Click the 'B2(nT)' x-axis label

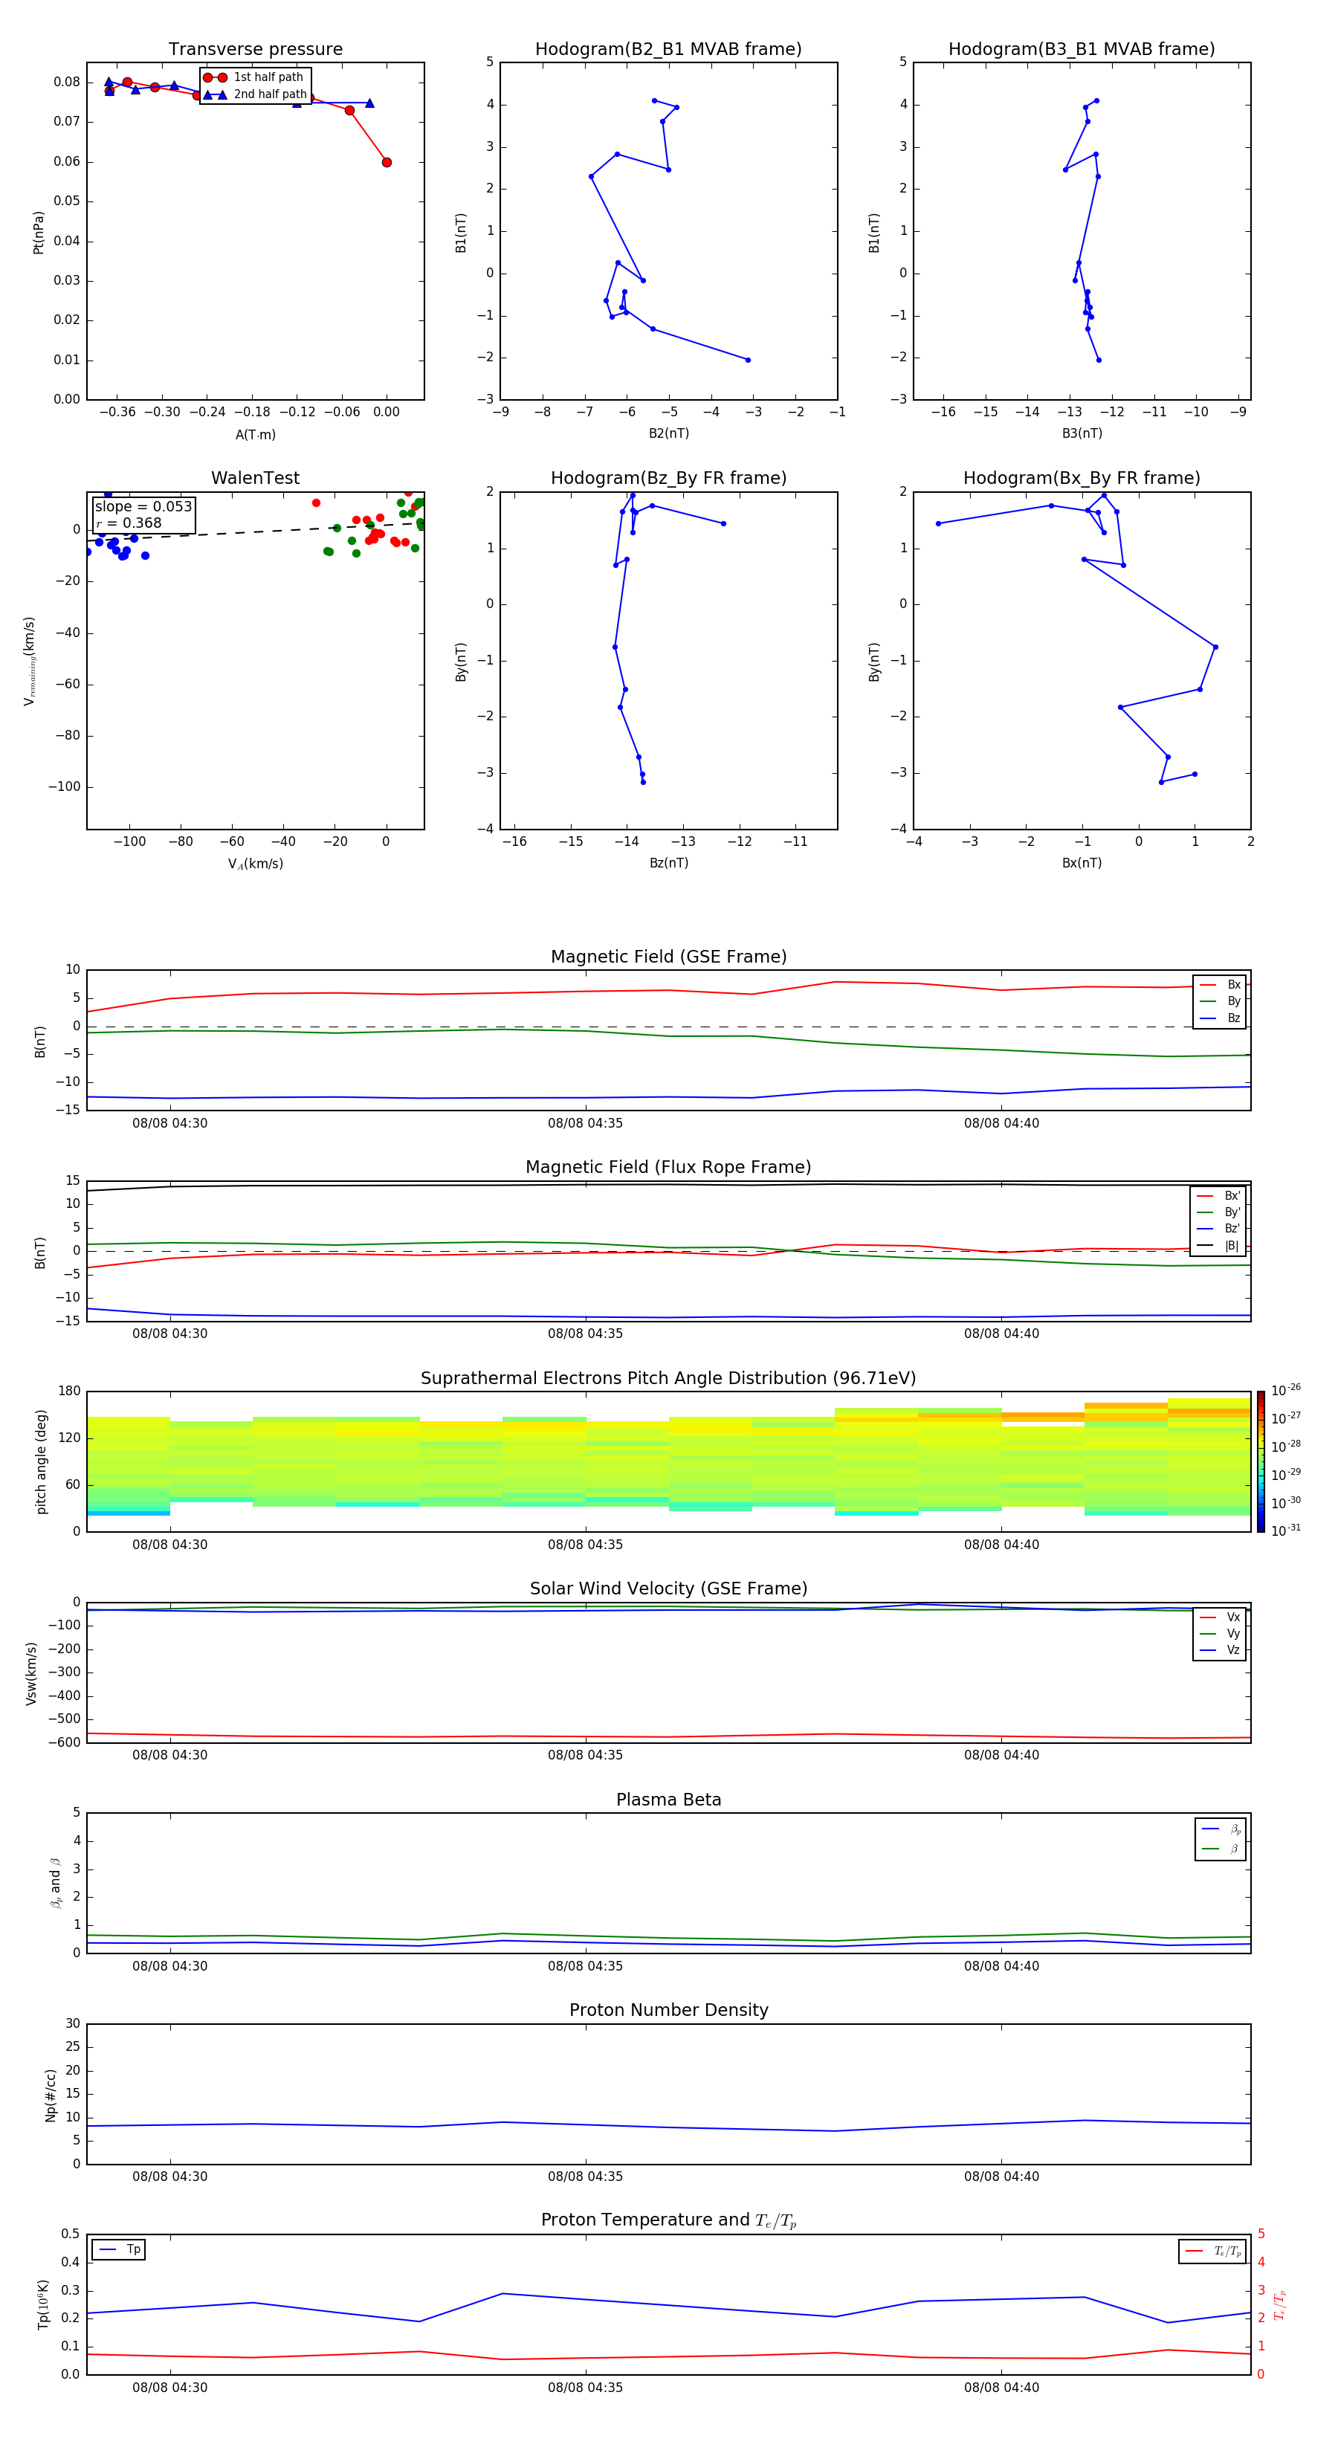(x=668, y=433)
